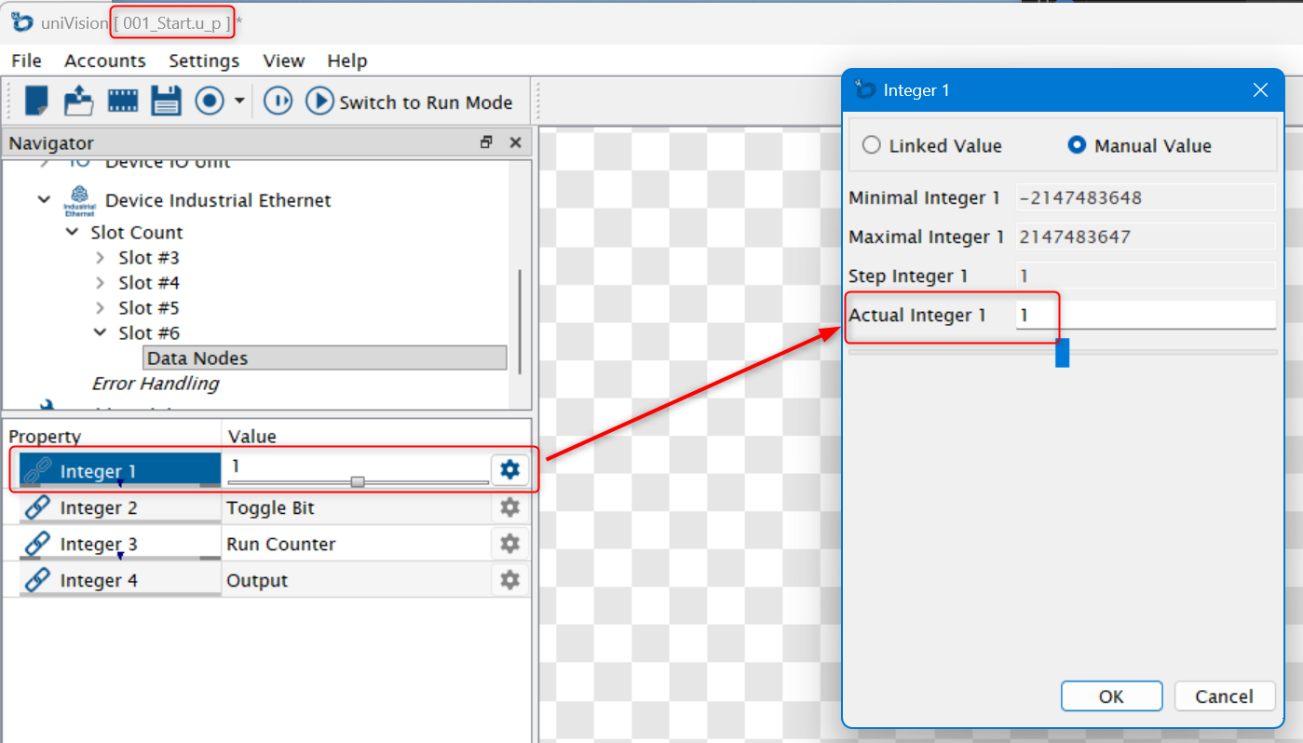The width and height of the screenshot is (1303, 743).
Task: Click the new project file icon
Action: pos(36,101)
